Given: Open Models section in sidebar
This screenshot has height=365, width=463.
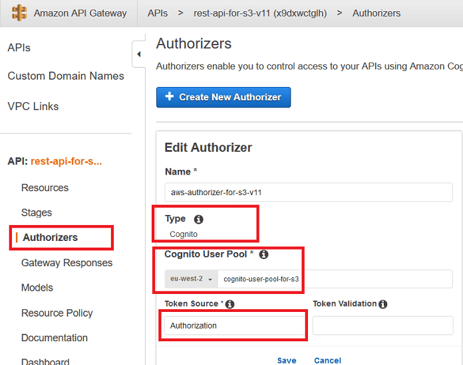Looking at the screenshot, I should coord(37,288).
